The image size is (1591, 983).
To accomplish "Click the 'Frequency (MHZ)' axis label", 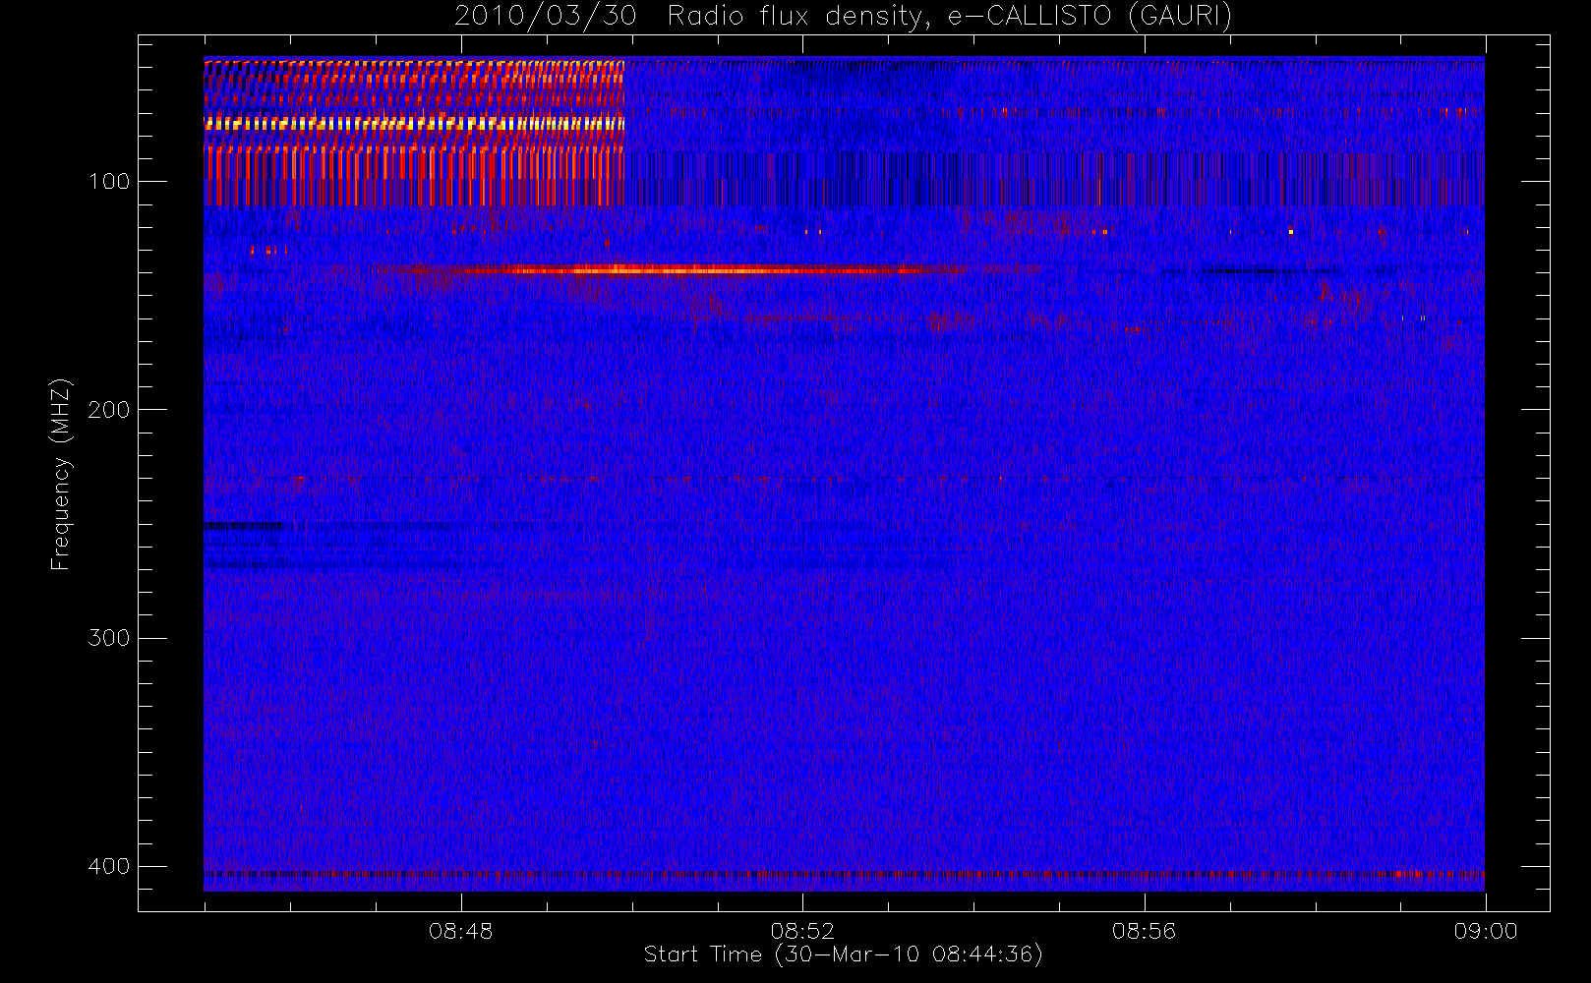I will click(61, 474).
